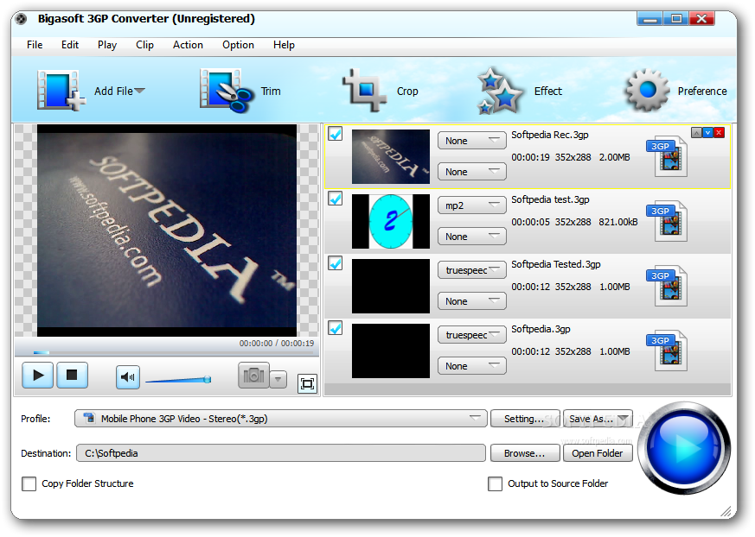This screenshot has width=755, height=537.
Task: Mute the preview volume speaker
Action: point(128,377)
